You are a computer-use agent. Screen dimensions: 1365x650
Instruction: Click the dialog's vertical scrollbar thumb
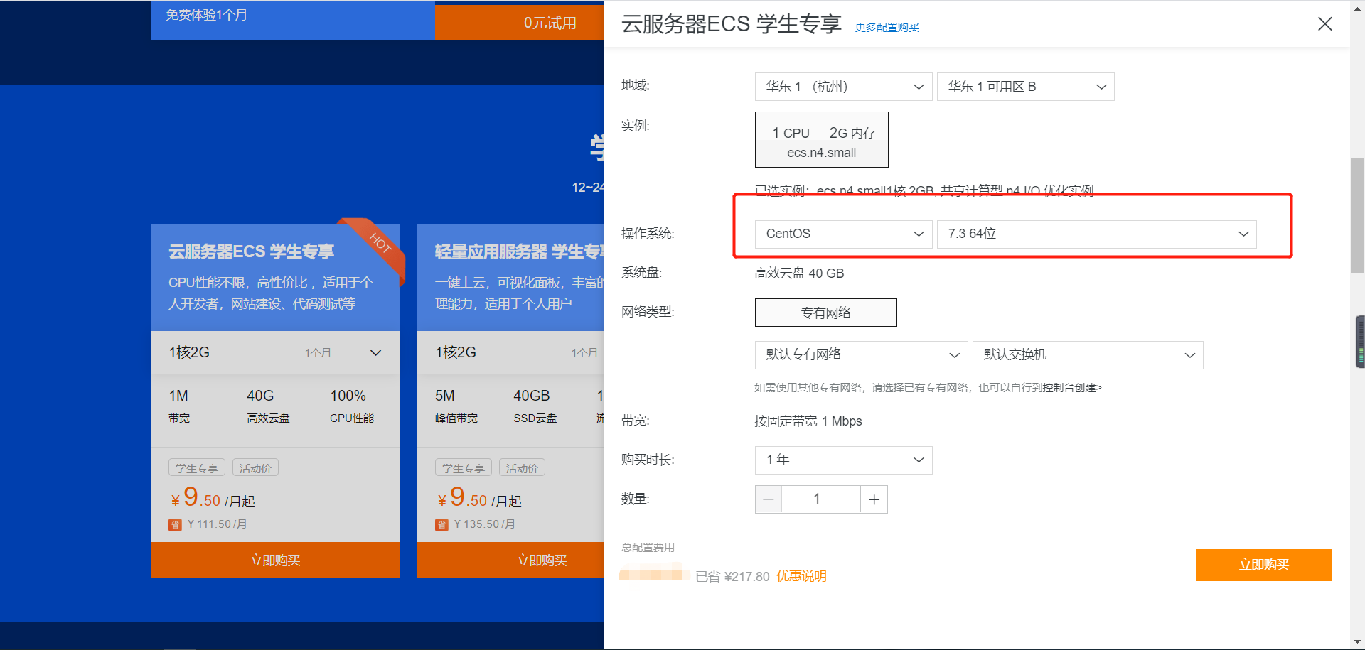click(x=1357, y=215)
